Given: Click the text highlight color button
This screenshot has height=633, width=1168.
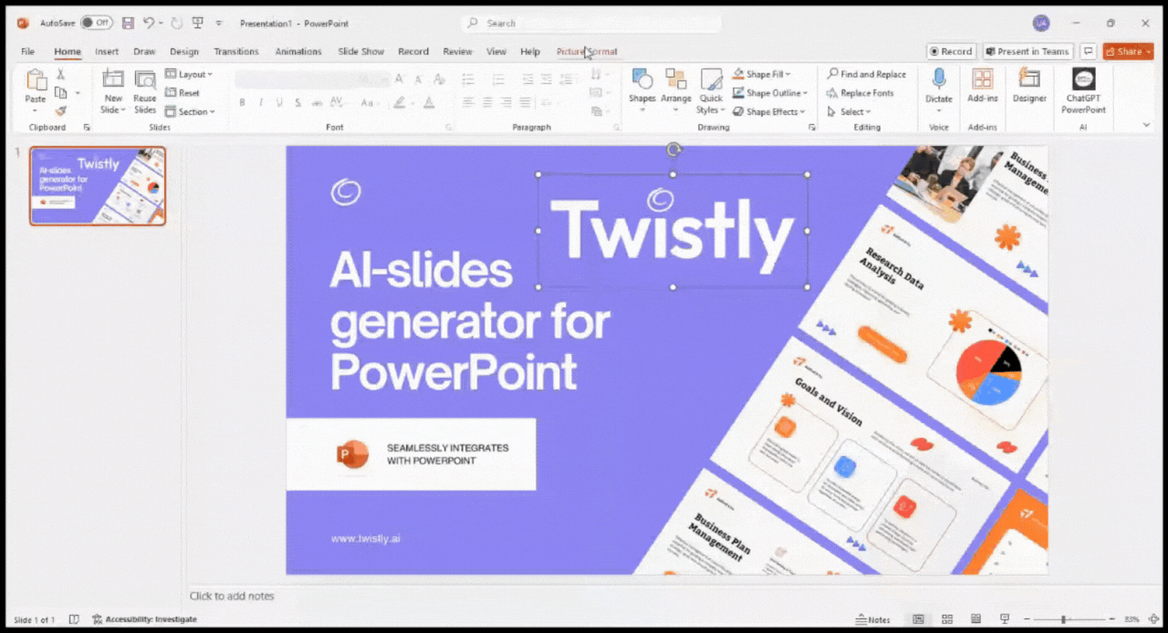Looking at the screenshot, I should pyautogui.click(x=400, y=102).
